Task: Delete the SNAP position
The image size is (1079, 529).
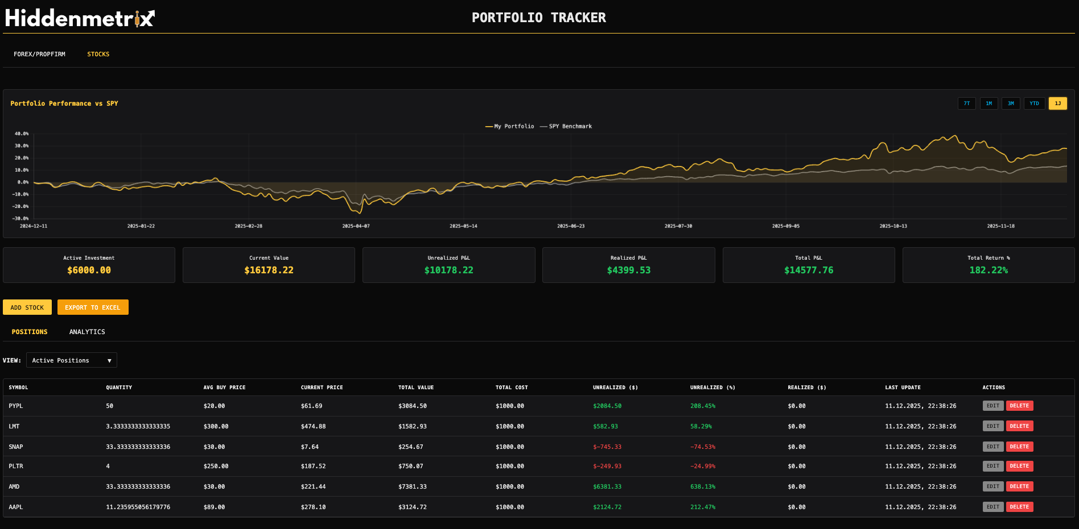Action: 1019,447
